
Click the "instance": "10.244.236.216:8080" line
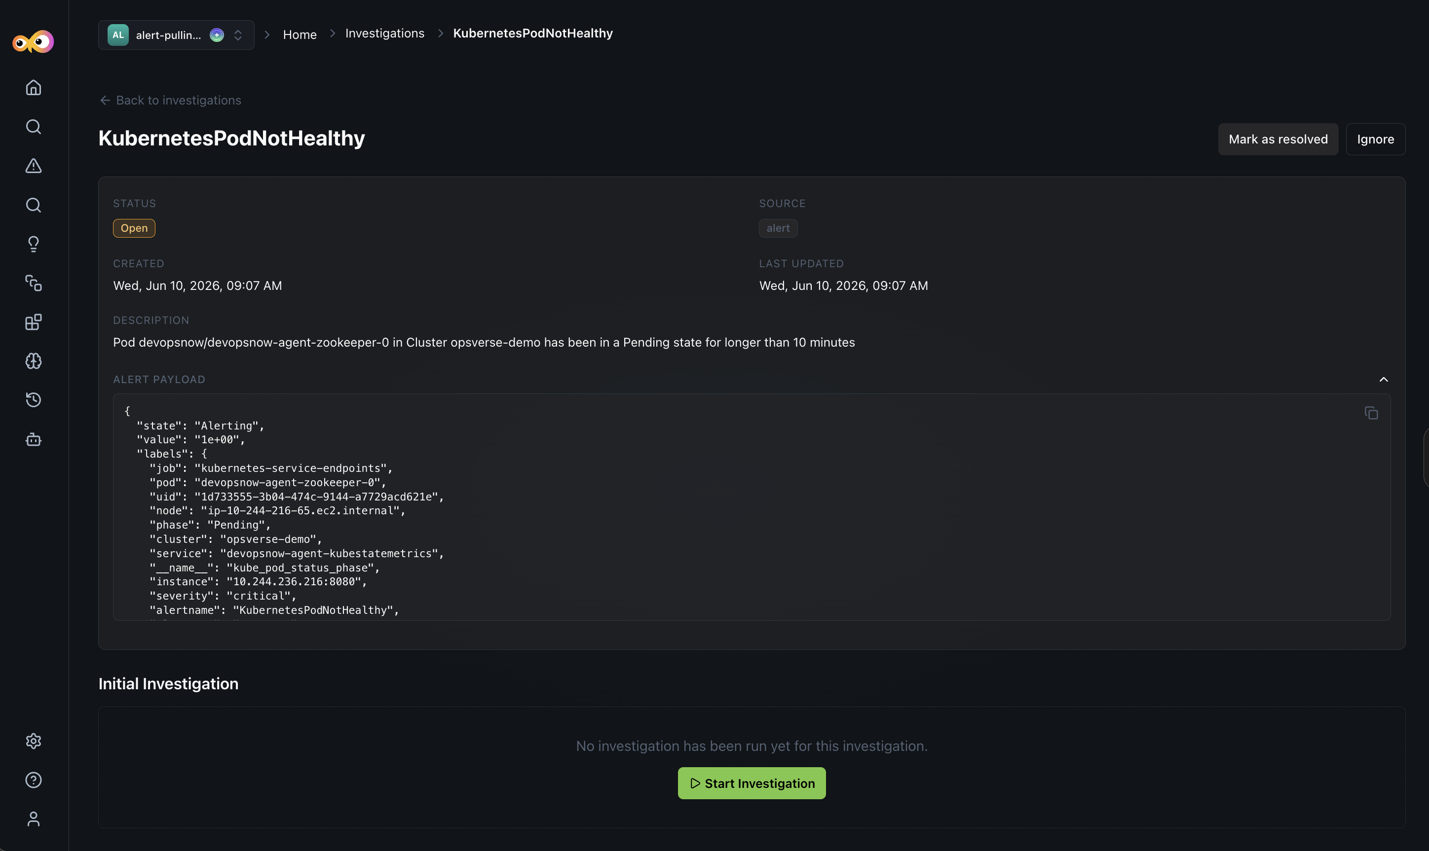pyautogui.click(x=258, y=581)
